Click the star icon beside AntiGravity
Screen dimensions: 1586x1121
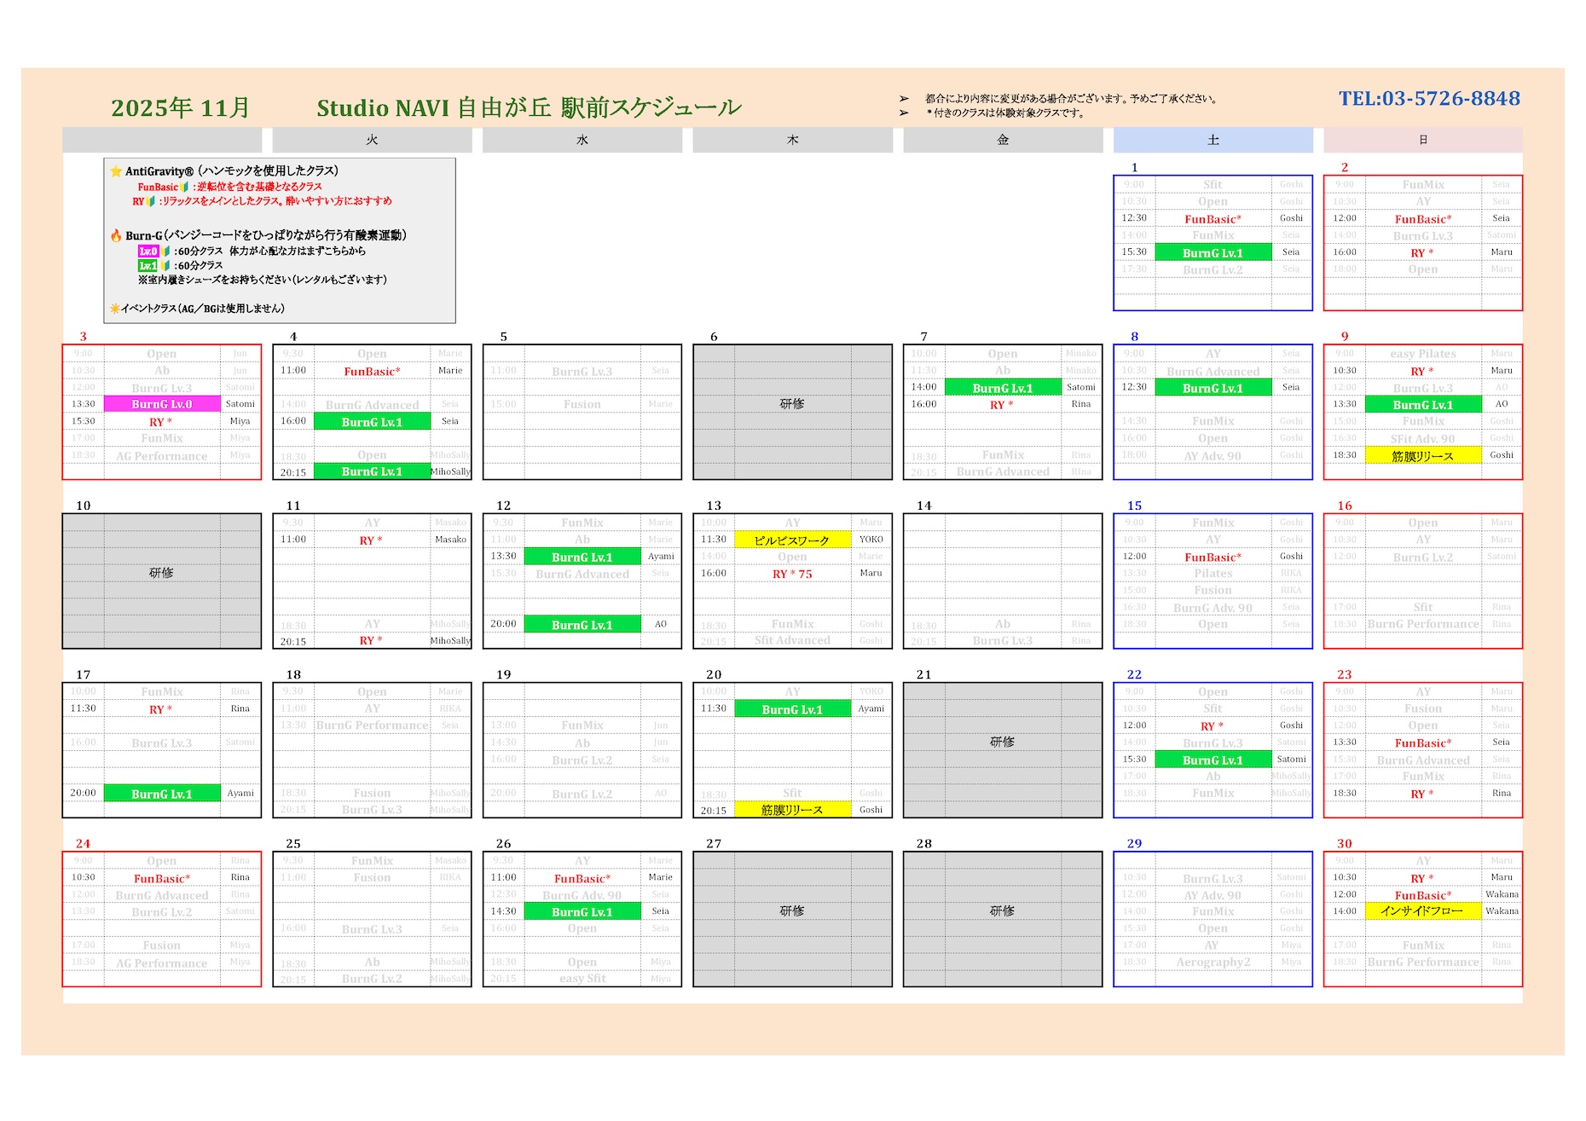click(x=116, y=171)
